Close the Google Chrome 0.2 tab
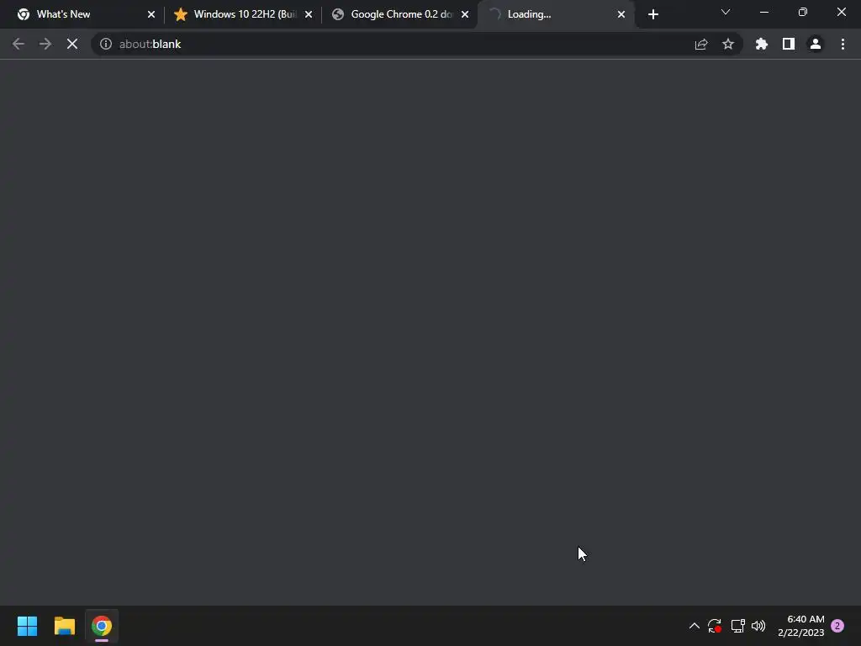Screen dimensions: 861x646 click(x=465, y=14)
